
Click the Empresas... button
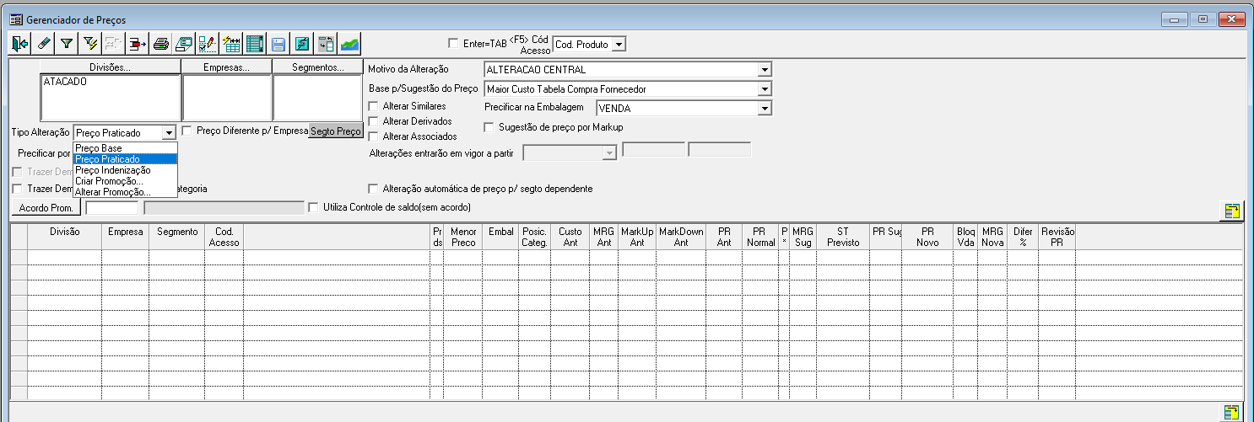tap(227, 67)
